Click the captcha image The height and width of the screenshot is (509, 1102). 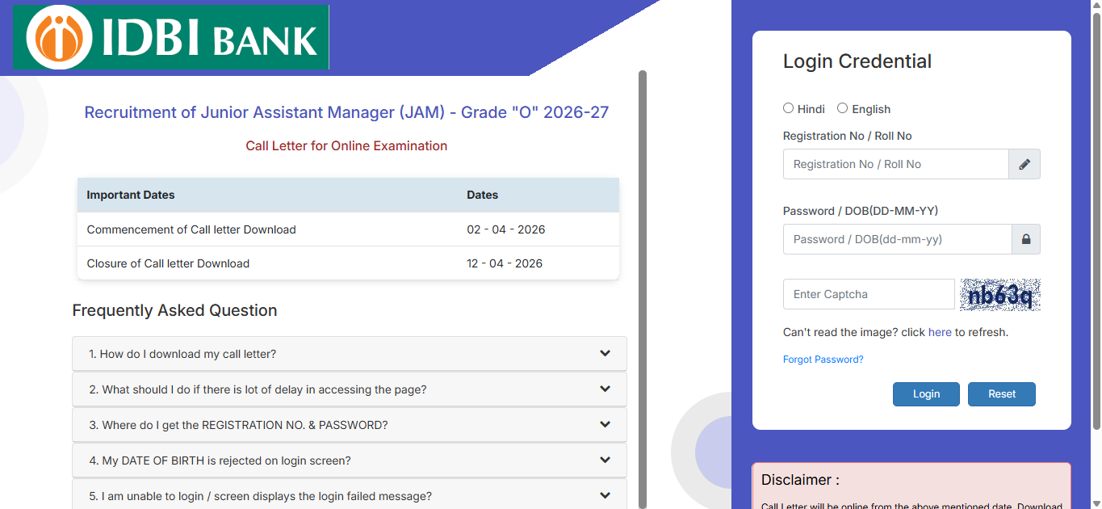click(999, 295)
